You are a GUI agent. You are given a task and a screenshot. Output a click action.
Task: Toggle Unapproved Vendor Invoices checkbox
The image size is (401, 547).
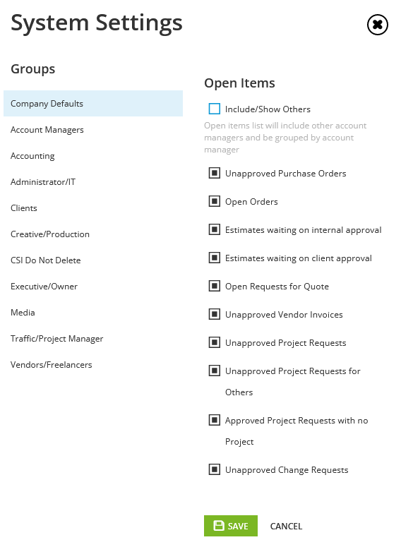[x=215, y=314]
